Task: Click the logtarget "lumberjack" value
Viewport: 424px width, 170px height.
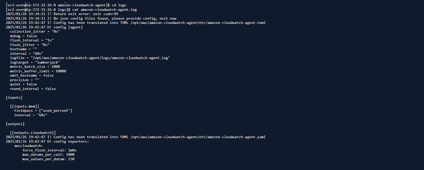Action: coord(47,62)
